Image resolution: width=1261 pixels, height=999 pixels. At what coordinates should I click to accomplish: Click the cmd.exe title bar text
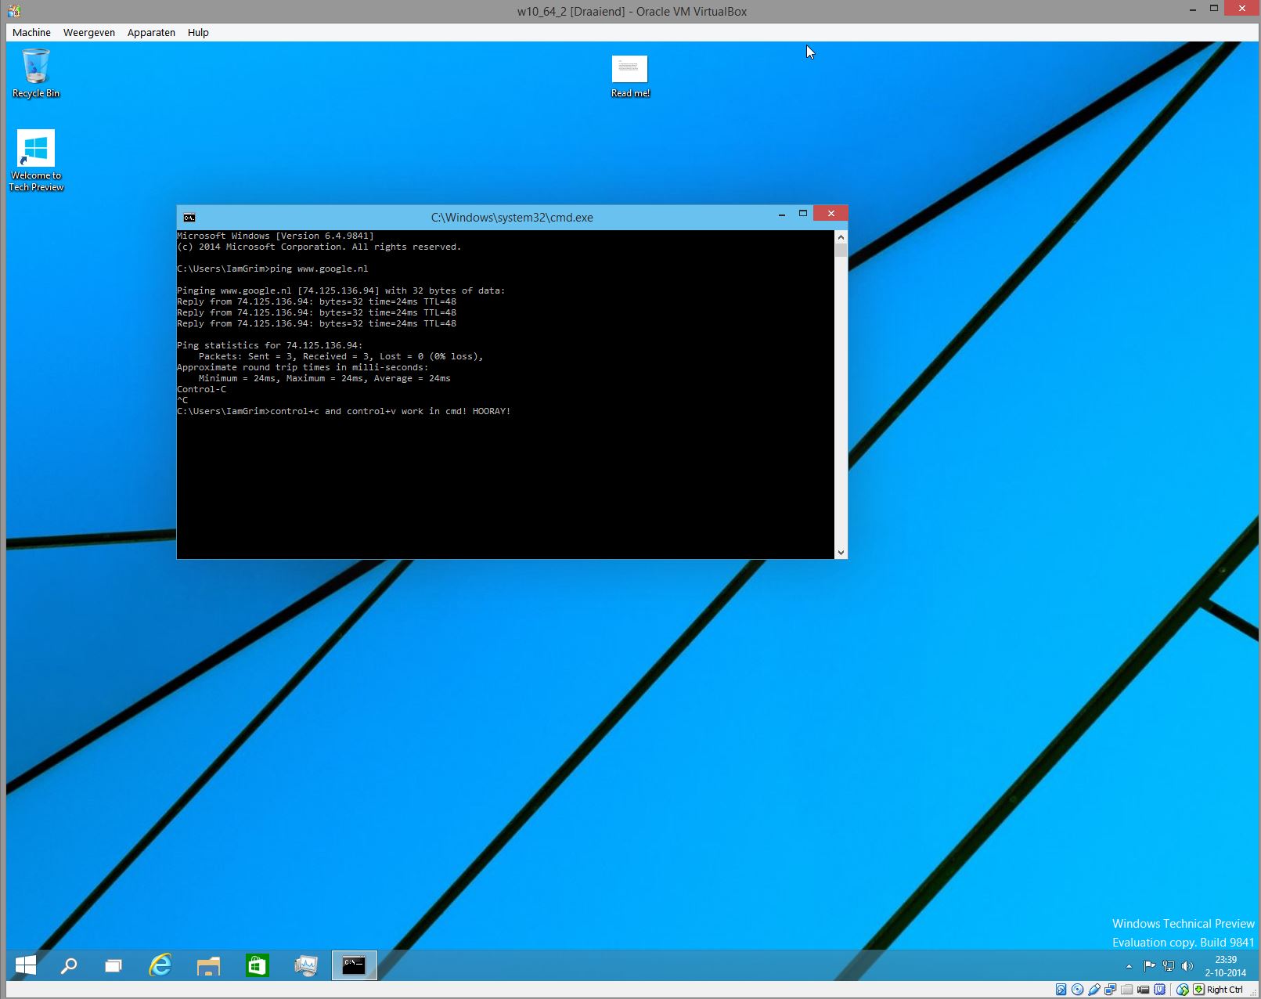(x=512, y=218)
